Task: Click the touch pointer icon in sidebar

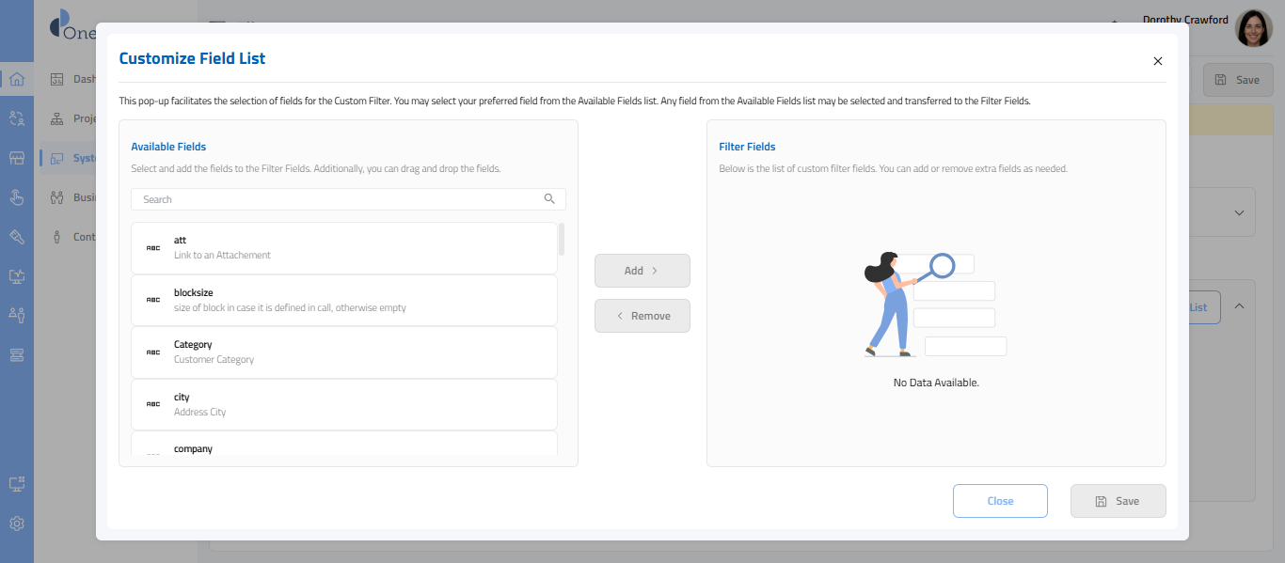Action: [x=17, y=196]
